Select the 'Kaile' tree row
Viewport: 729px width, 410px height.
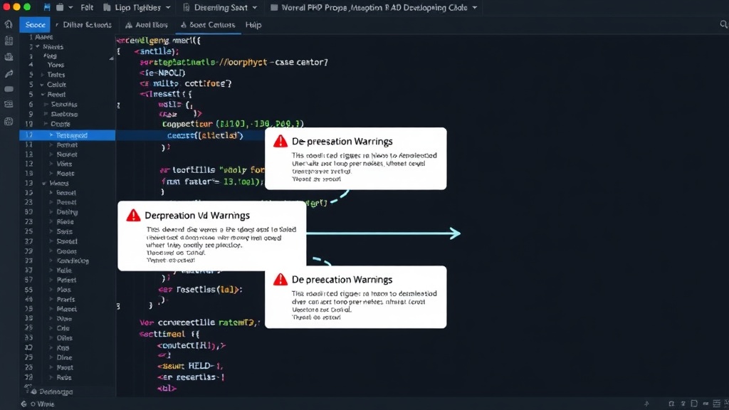(x=68, y=270)
